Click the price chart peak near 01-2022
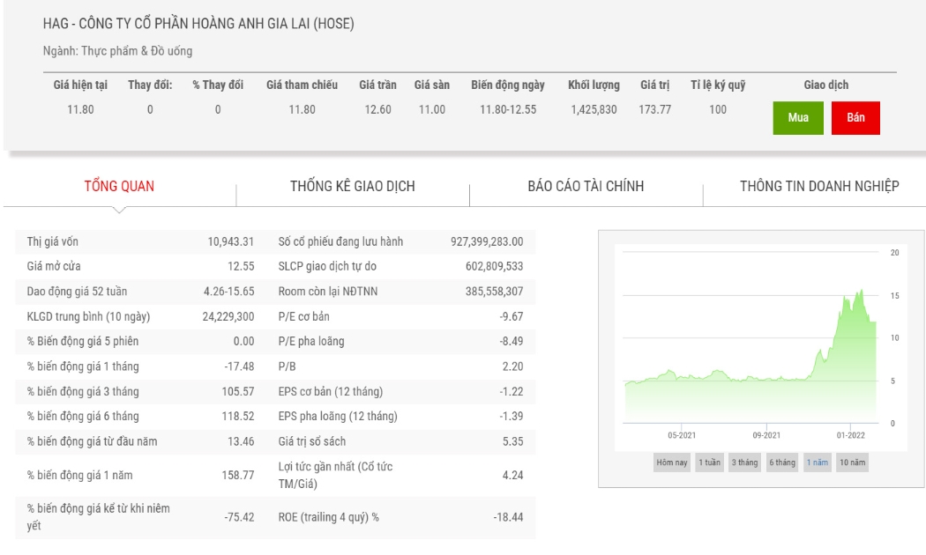Image resolution: width=926 pixels, height=555 pixels. (862, 290)
